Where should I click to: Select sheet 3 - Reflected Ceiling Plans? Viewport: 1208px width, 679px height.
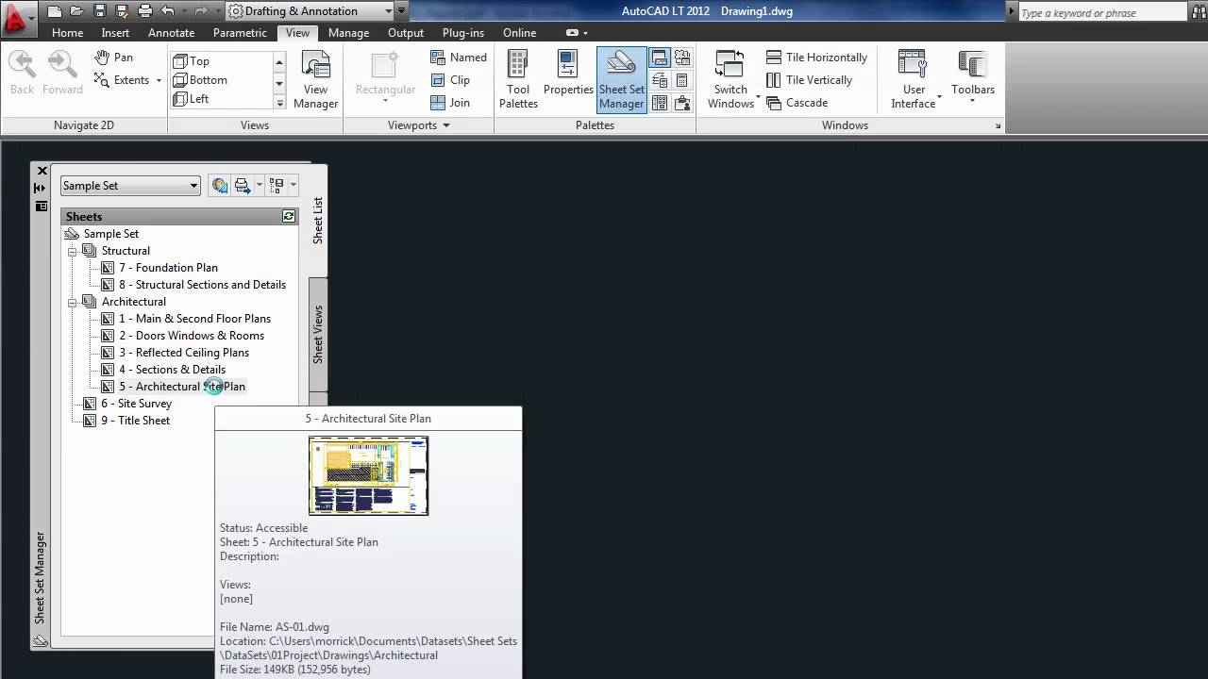[x=184, y=353]
